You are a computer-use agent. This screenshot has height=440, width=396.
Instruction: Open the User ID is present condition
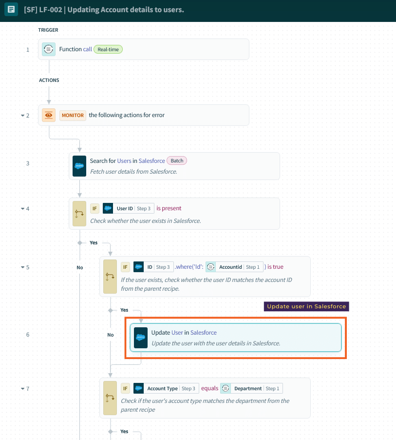(x=174, y=214)
